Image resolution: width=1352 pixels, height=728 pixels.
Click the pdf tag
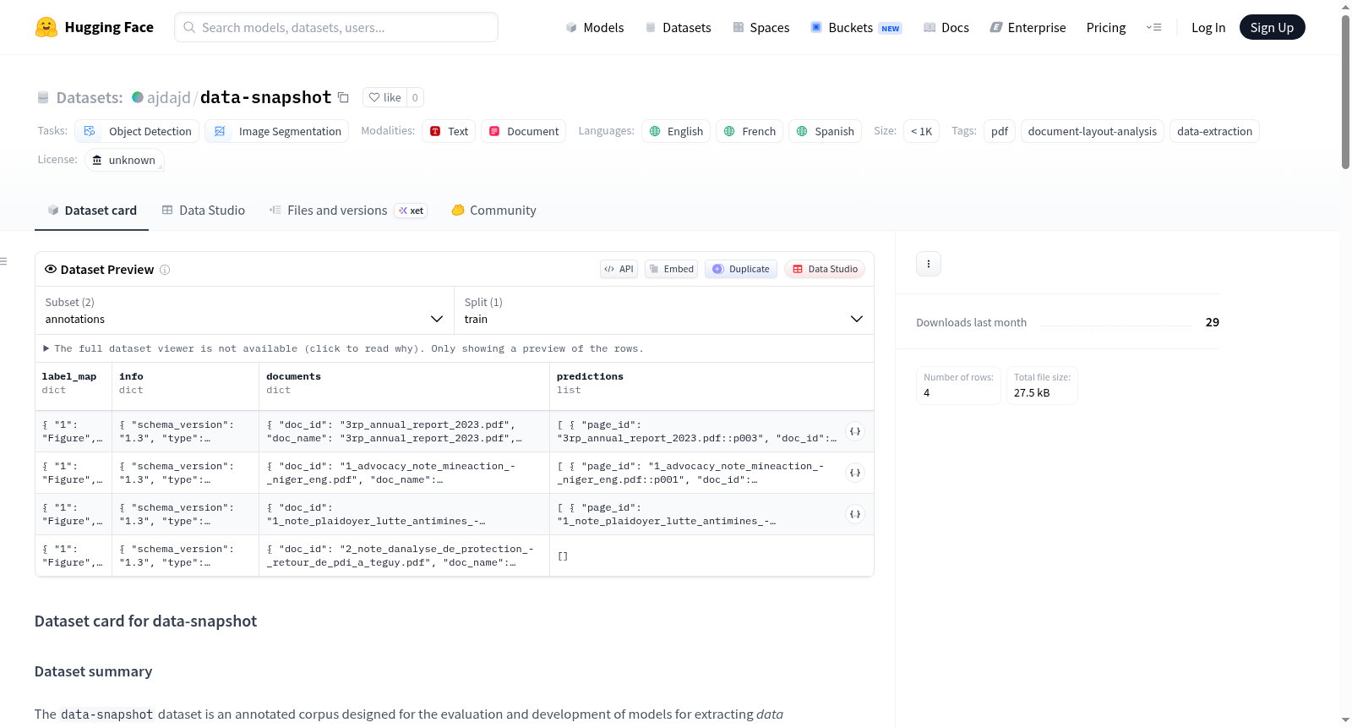(x=1000, y=131)
